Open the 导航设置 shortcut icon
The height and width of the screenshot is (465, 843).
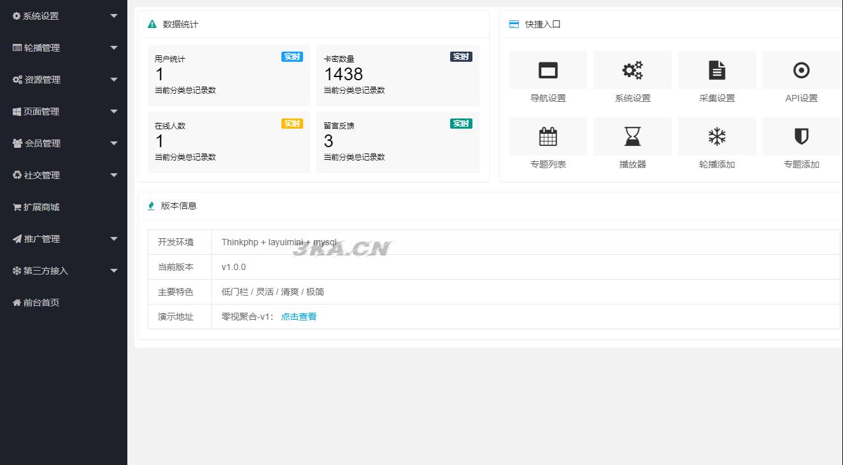(548, 70)
